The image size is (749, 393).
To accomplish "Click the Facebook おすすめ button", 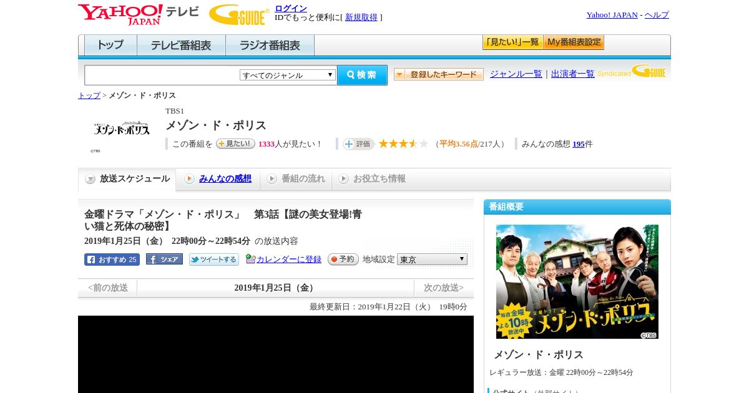I will pyautogui.click(x=112, y=260).
